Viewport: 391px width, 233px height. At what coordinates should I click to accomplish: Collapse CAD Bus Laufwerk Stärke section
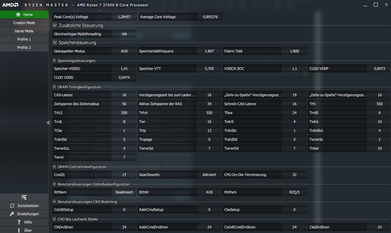point(54,219)
